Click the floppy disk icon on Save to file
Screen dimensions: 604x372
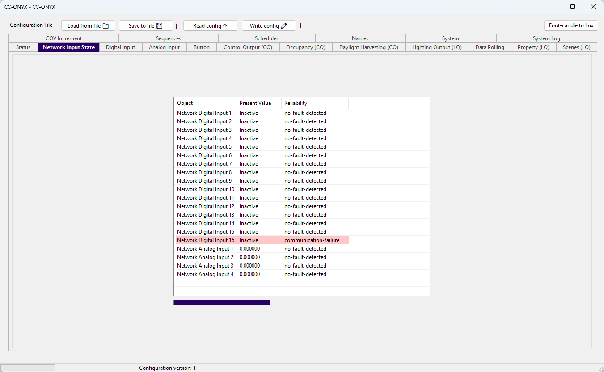pyautogui.click(x=159, y=26)
